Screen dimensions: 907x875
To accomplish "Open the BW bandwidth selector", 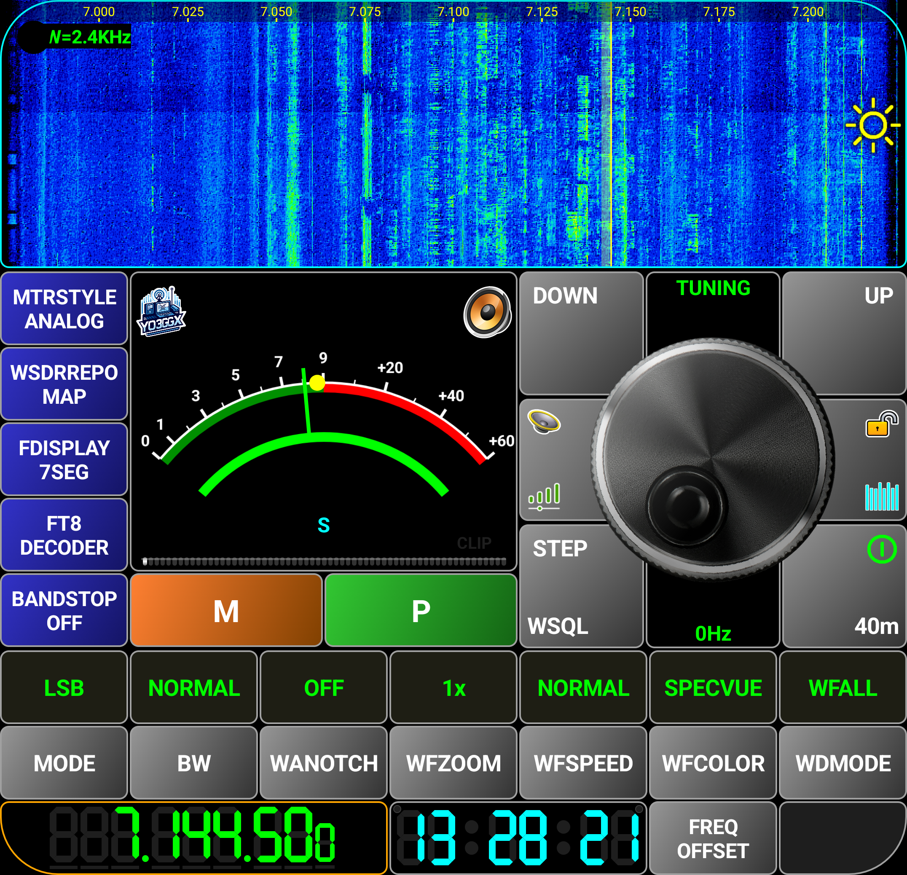I will click(x=194, y=763).
